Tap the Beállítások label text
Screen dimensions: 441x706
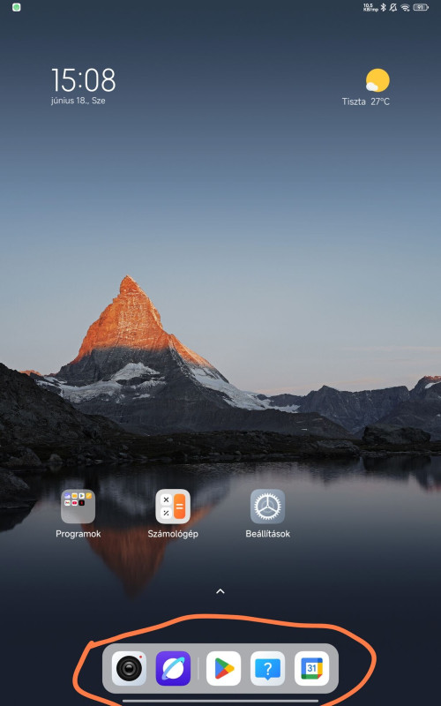click(x=268, y=534)
